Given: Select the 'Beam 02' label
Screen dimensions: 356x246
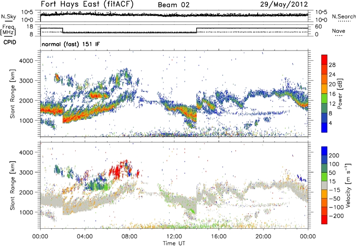Looking at the screenshot, I should [x=174, y=5].
